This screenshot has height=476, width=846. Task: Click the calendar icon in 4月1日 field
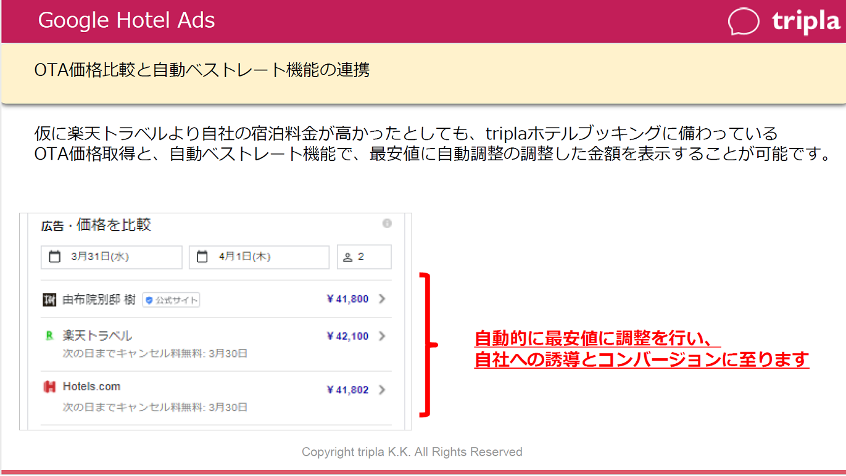[x=202, y=257]
